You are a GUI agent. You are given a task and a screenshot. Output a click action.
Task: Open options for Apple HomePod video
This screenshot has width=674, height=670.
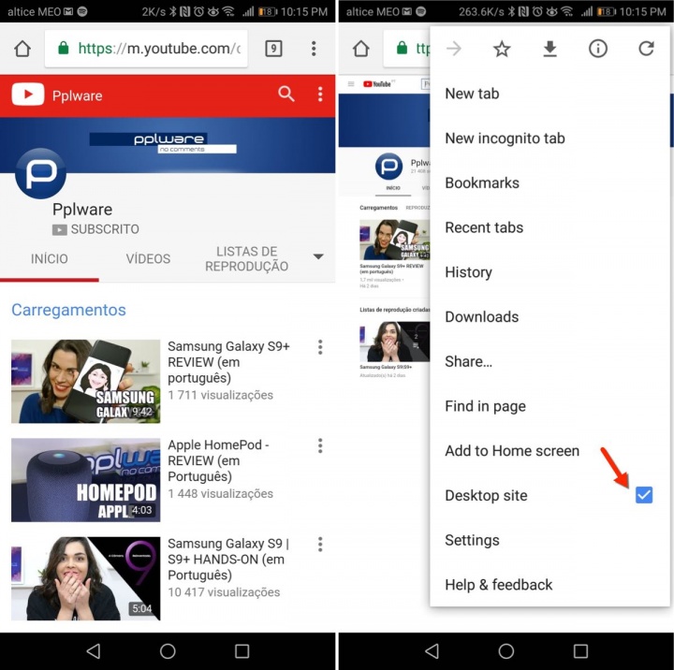pyautogui.click(x=320, y=445)
